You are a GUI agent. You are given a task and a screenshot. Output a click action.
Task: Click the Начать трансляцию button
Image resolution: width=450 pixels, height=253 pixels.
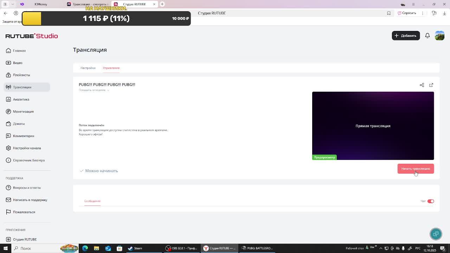[x=416, y=169]
